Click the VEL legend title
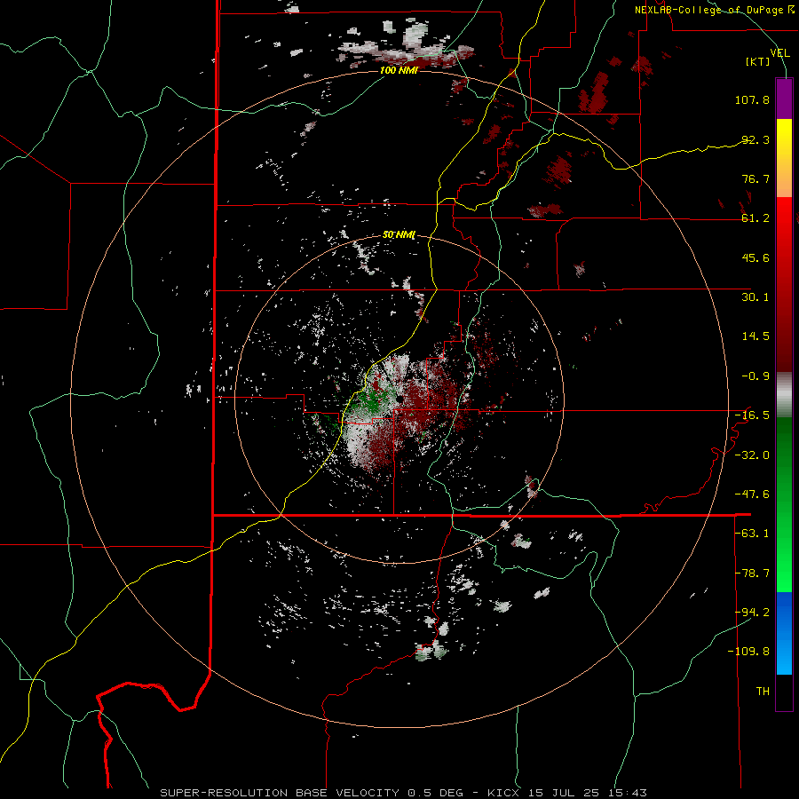 pos(779,52)
